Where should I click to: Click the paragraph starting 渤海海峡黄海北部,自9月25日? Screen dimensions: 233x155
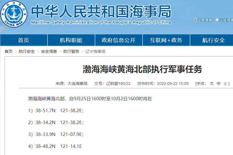(90, 99)
